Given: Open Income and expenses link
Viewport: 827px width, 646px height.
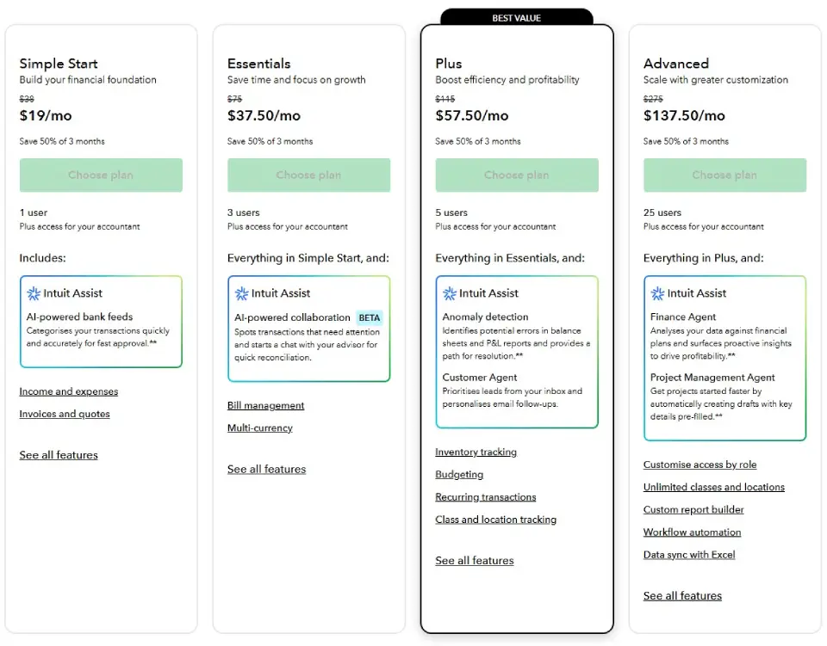Looking at the screenshot, I should (69, 391).
